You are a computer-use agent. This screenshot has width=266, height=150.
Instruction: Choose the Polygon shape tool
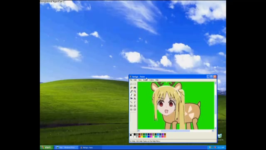click(135, 106)
